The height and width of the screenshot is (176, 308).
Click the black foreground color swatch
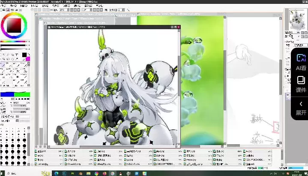24,55
